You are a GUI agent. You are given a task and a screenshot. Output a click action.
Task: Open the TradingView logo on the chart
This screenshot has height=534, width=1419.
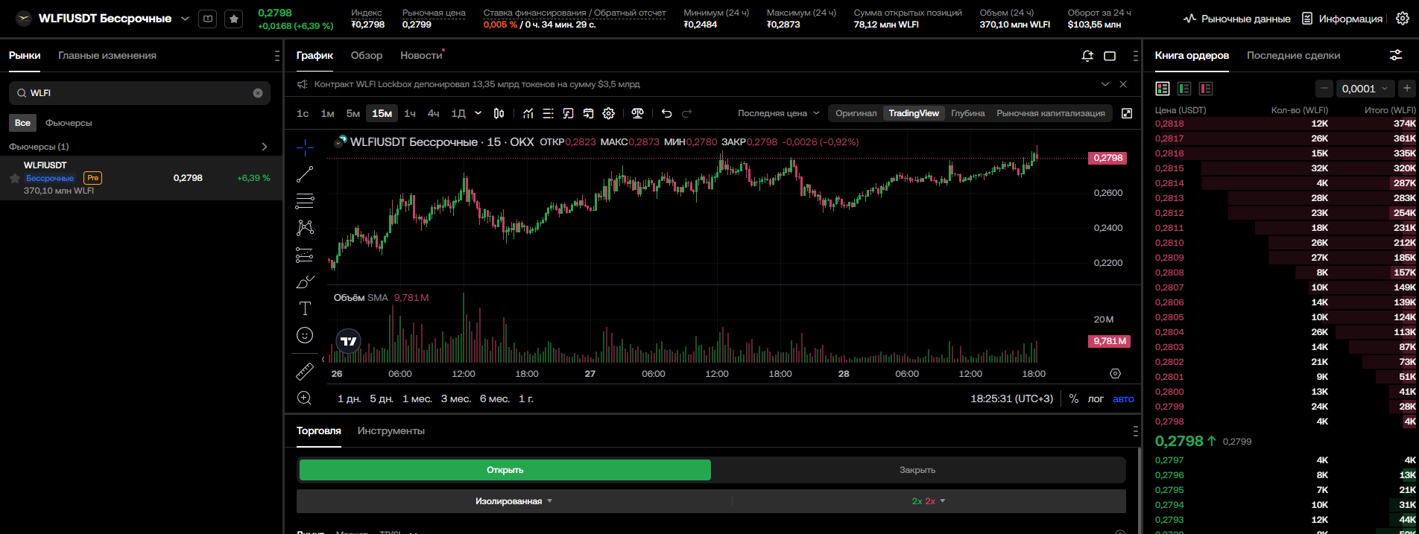tap(349, 341)
